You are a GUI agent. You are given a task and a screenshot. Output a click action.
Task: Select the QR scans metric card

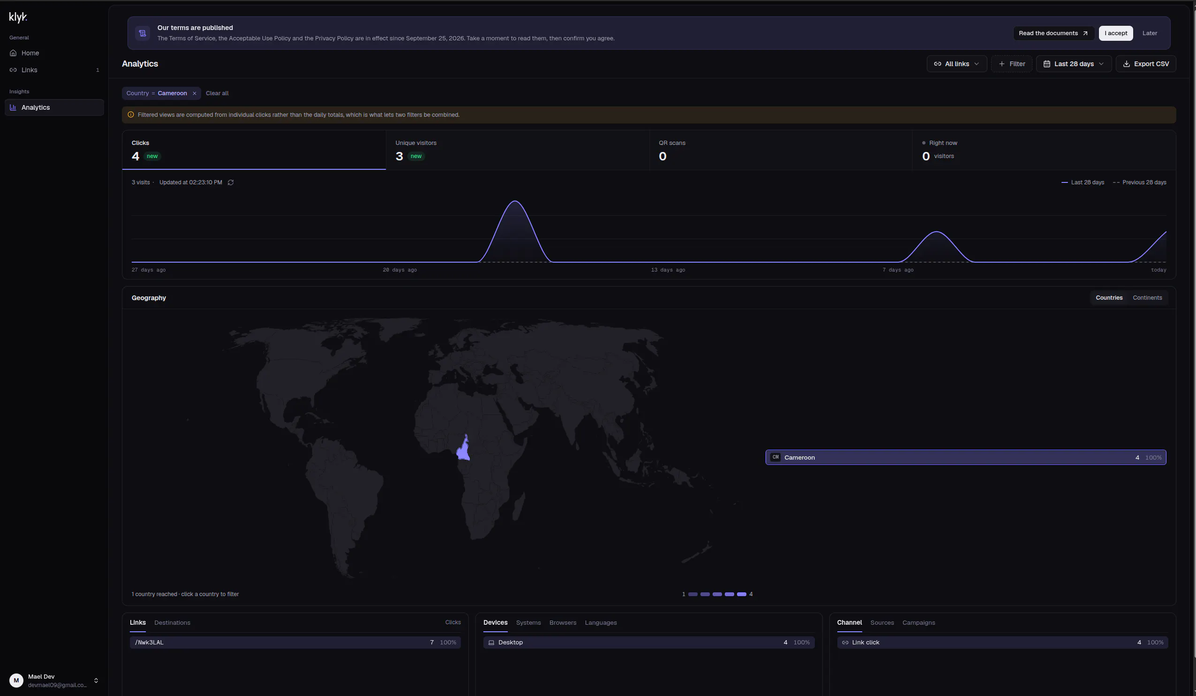(x=781, y=150)
